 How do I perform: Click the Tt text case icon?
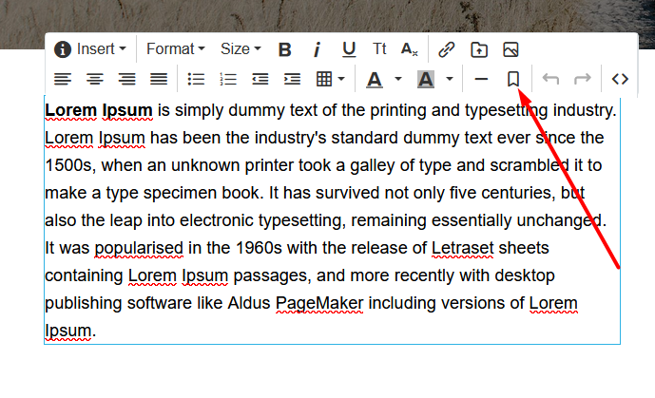coord(379,49)
